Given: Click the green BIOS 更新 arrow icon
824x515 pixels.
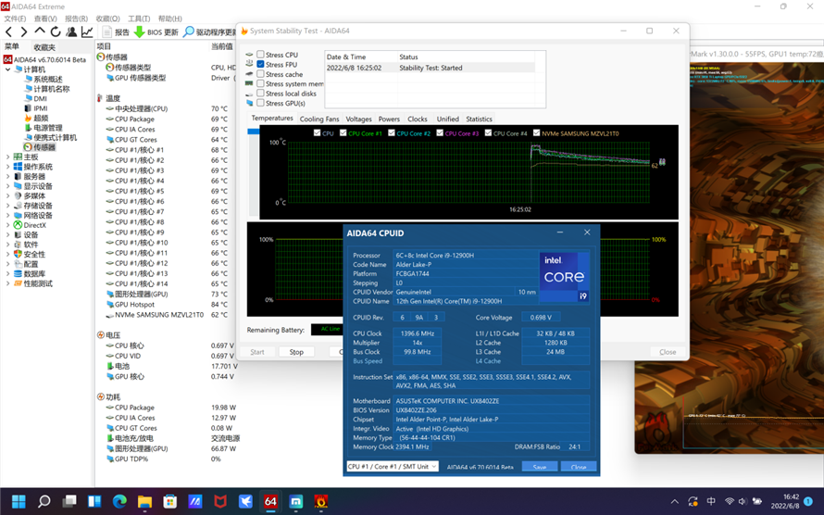Looking at the screenshot, I should (139, 32).
